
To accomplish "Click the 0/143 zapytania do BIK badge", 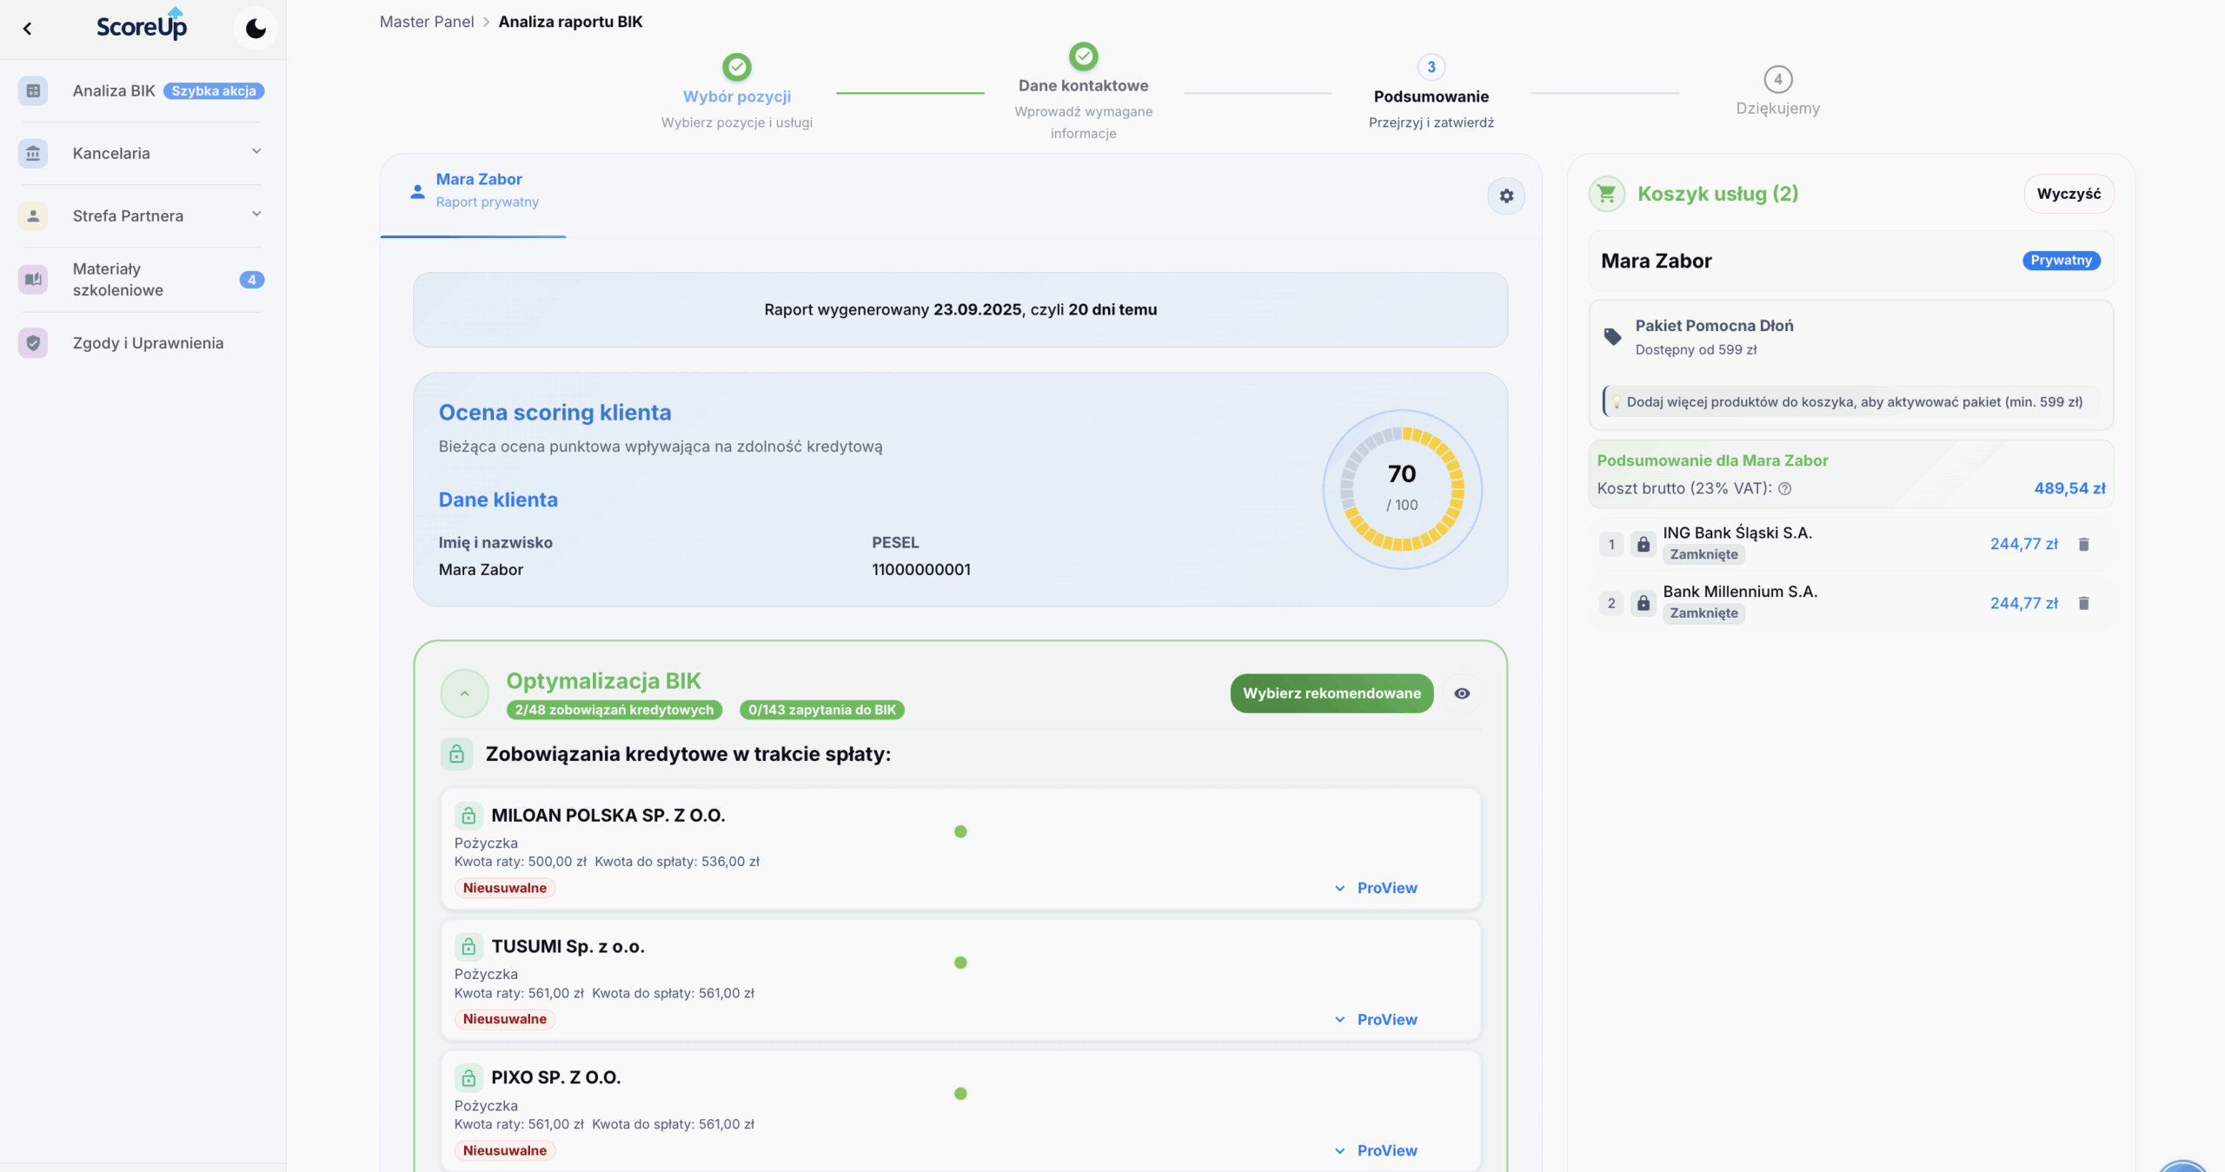I will [822, 710].
